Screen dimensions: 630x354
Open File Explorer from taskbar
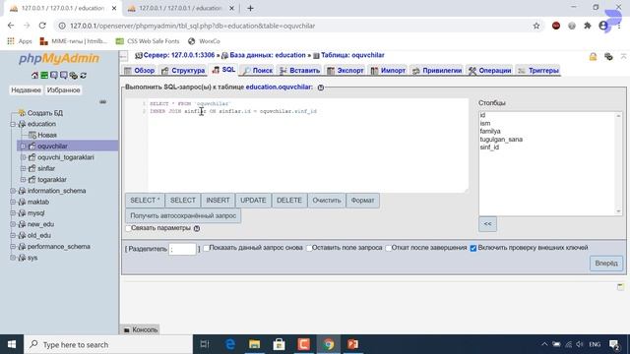tap(254, 344)
